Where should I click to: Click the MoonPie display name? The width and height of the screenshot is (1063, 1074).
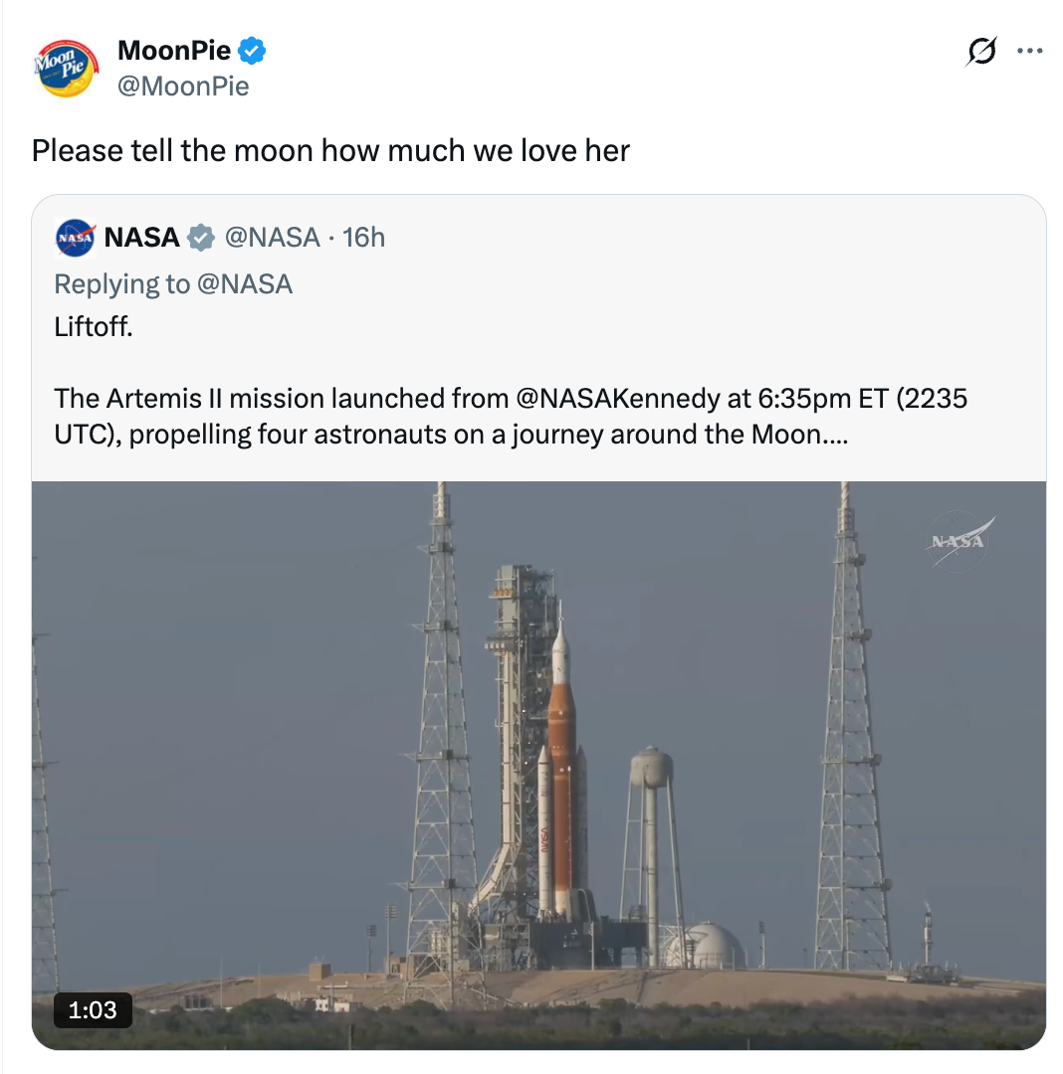(174, 50)
